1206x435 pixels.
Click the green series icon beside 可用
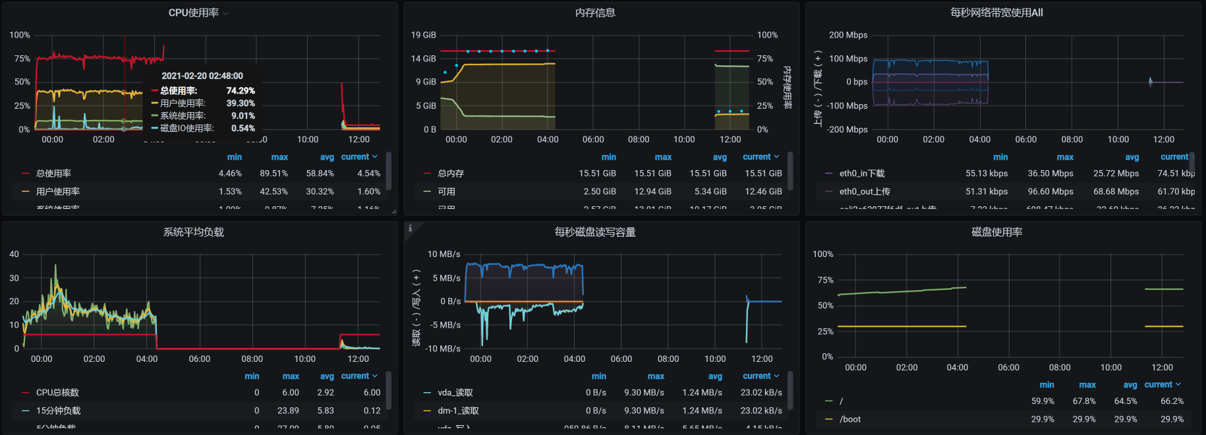click(427, 191)
